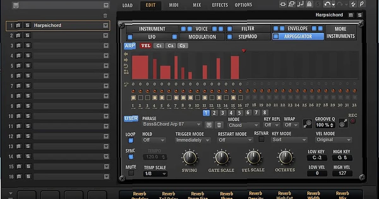This screenshot has width=379, height=199.
Task: Open the Key Mode dropdown set to Sort
Action: tap(289, 140)
